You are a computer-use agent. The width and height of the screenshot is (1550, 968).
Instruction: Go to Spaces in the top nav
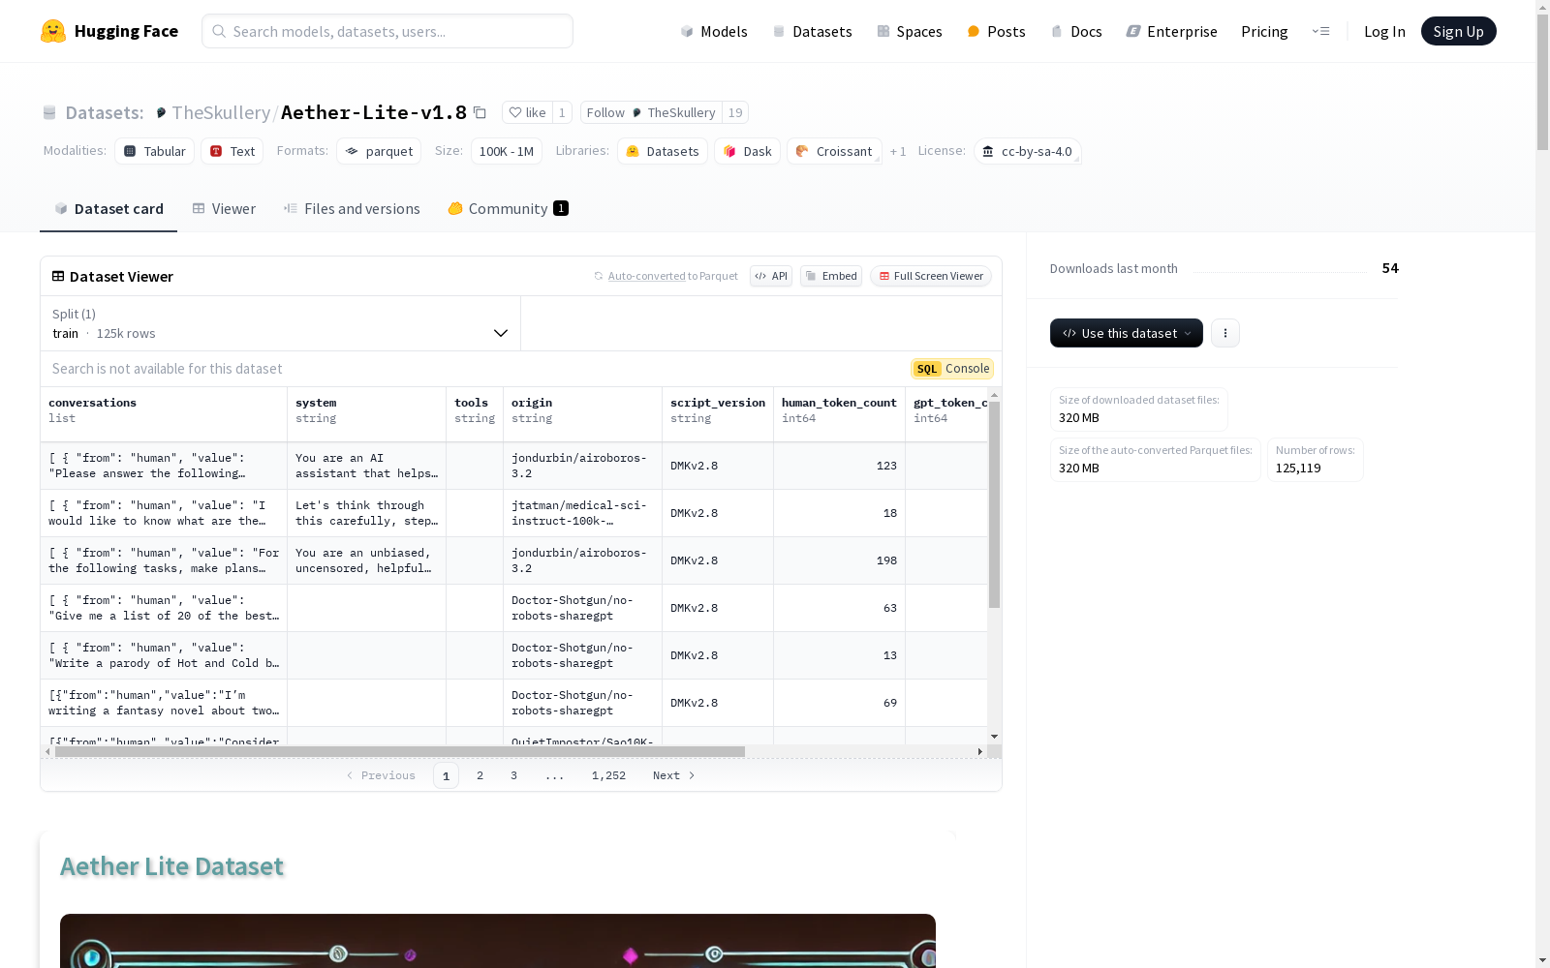coord(910,31)
